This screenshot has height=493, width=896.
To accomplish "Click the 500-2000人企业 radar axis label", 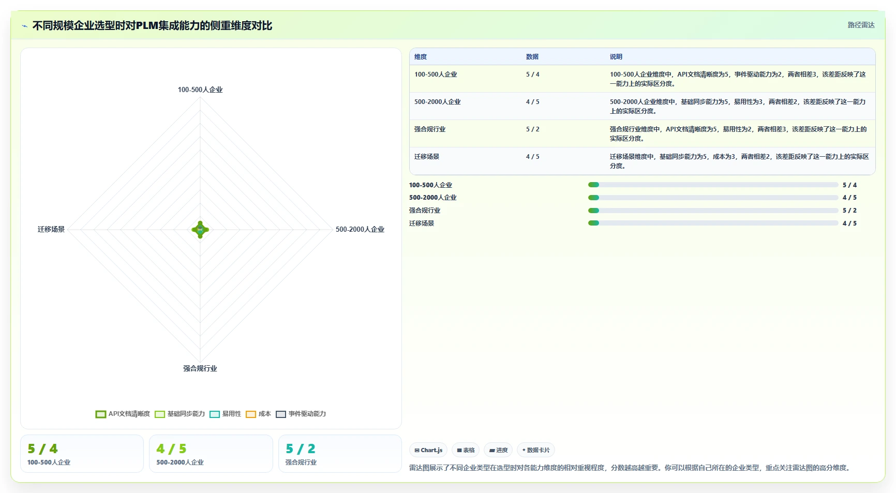I will [x=360, y=229].
